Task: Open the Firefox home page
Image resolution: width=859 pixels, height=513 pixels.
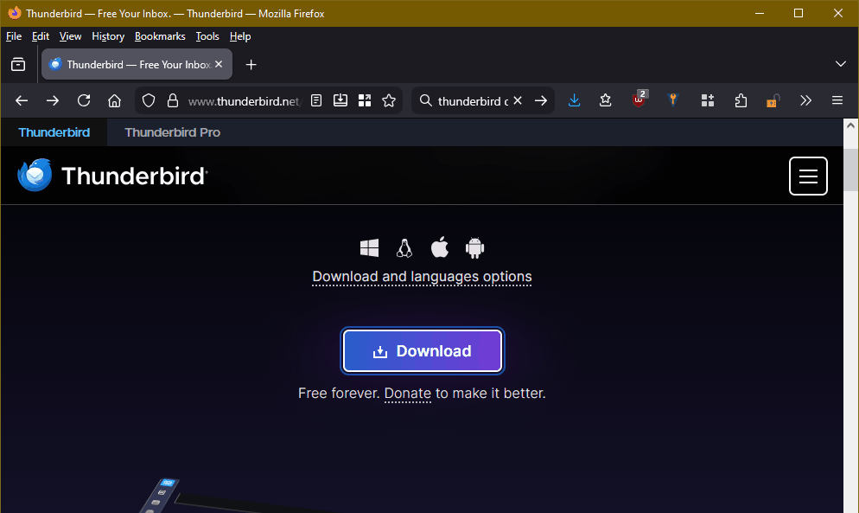Action: (x=114, y=100)
